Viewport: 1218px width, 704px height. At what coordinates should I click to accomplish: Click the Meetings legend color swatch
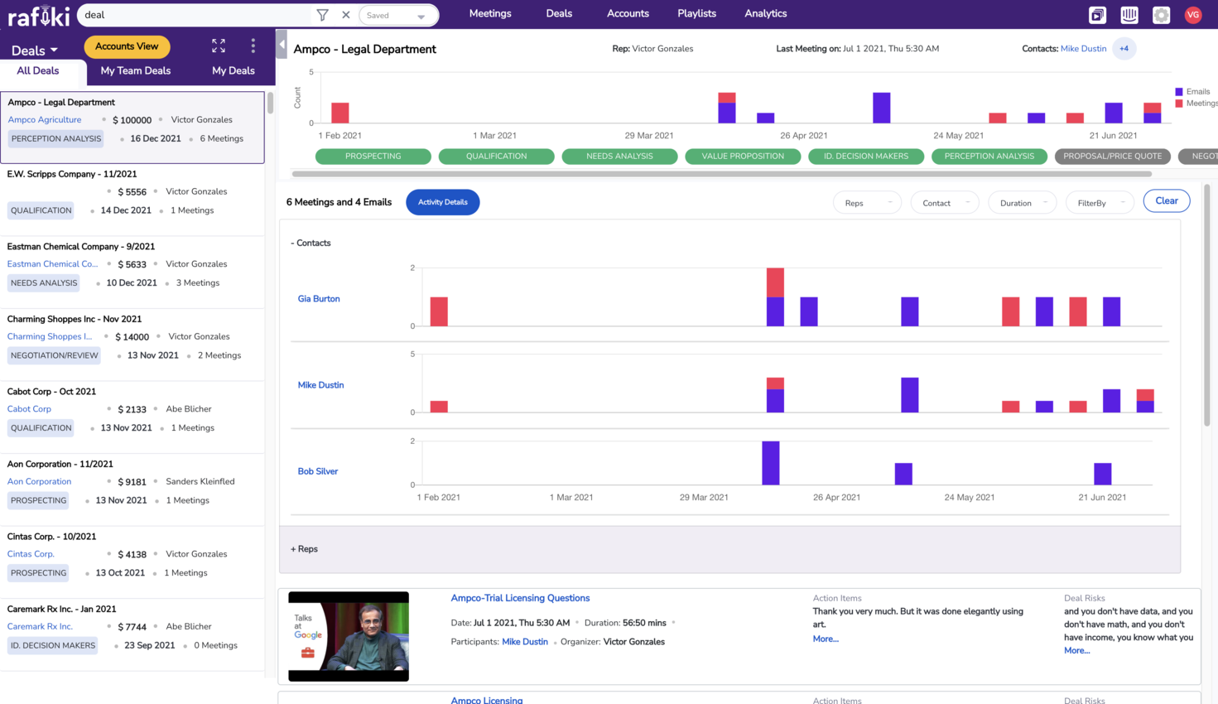[x=1179, y=104]
